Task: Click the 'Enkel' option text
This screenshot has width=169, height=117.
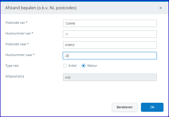Action: (72, 66)
